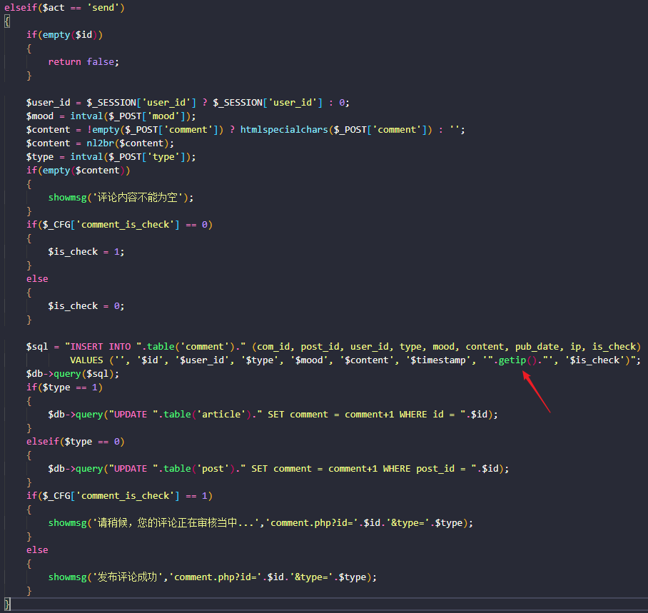
Task: Click the VALUES keyword
Action: click(86, 360)
